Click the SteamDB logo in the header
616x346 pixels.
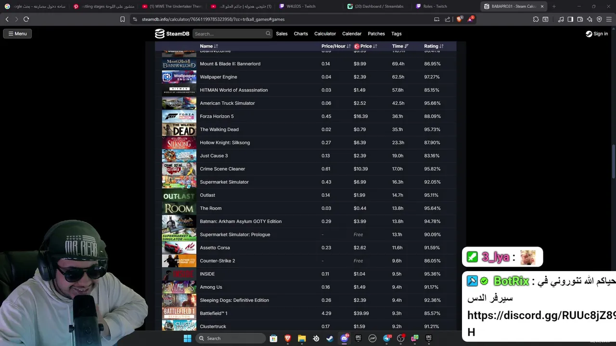pyautogui.click(x=172, y=34)
